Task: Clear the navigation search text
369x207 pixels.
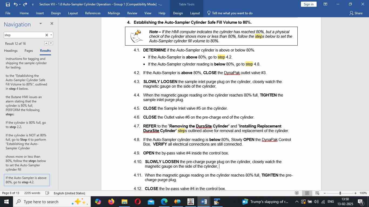Action: click(46, 35)
